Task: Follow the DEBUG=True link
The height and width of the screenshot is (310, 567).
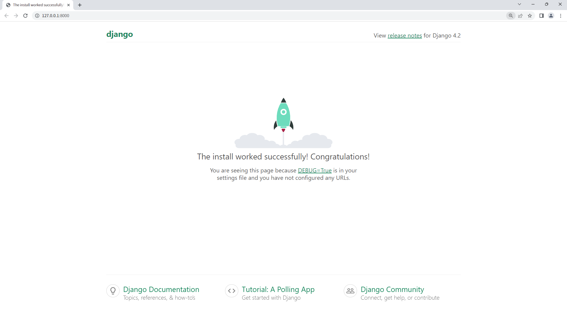Action: [x=315, y=170]
